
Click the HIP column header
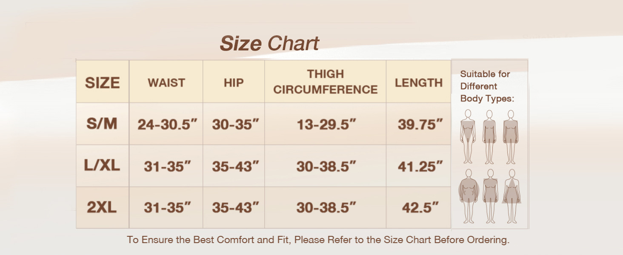click(234, 82)
